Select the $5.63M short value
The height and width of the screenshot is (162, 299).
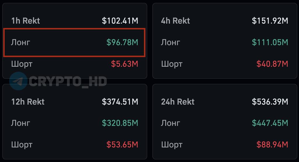coord(124,64)
